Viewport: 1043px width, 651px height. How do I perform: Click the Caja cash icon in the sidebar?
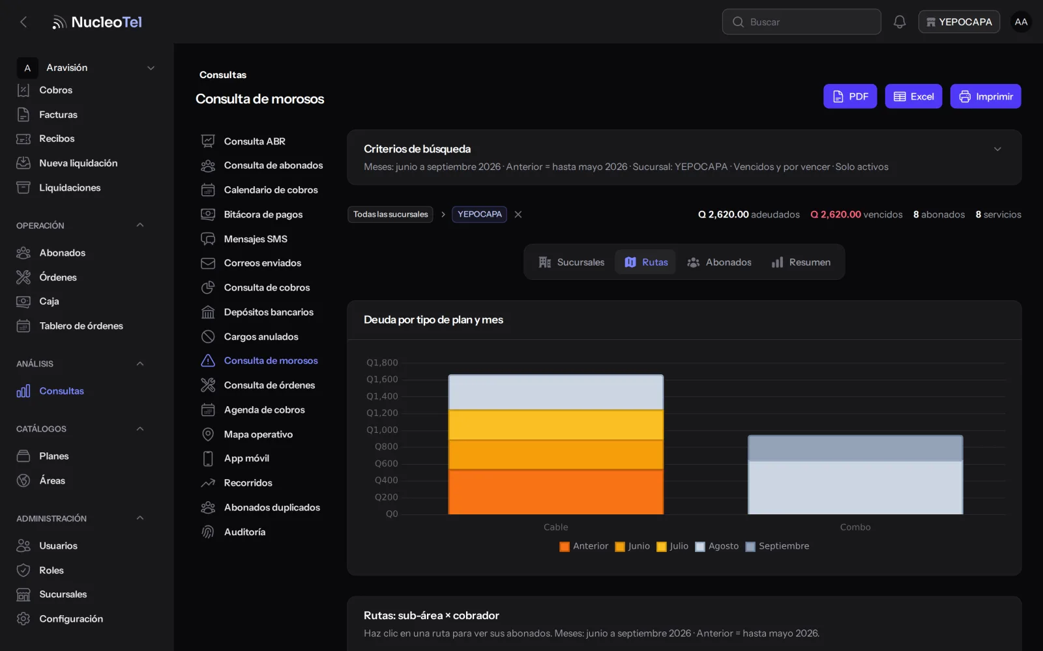click(23, 301)
